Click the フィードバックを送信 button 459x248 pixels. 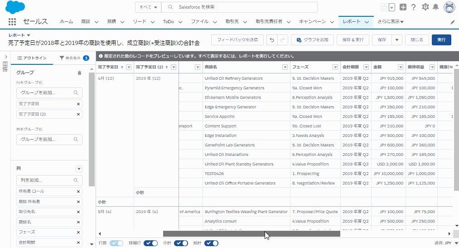click(237, 40)
